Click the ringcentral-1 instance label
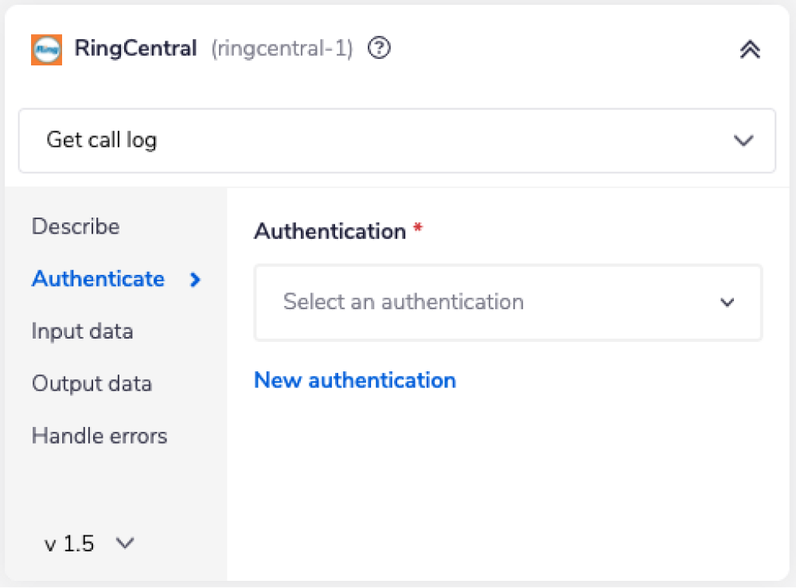The image size is (796, 588). (x=281, y=49)
